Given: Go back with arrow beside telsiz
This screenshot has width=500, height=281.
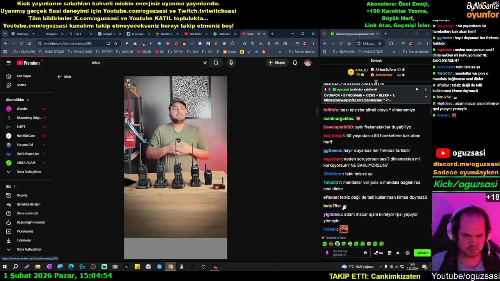Looking at the screenshot, I should [x=59, y=76].
